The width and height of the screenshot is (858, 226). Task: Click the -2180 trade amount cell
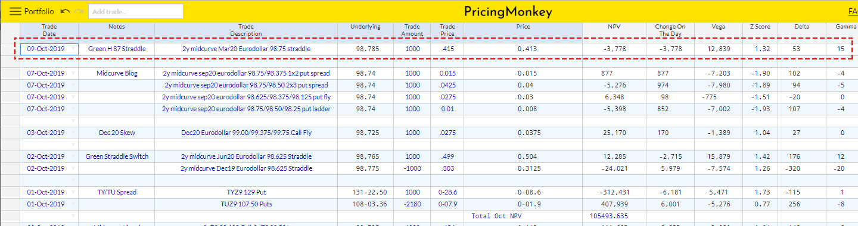(x=412, y=204)
